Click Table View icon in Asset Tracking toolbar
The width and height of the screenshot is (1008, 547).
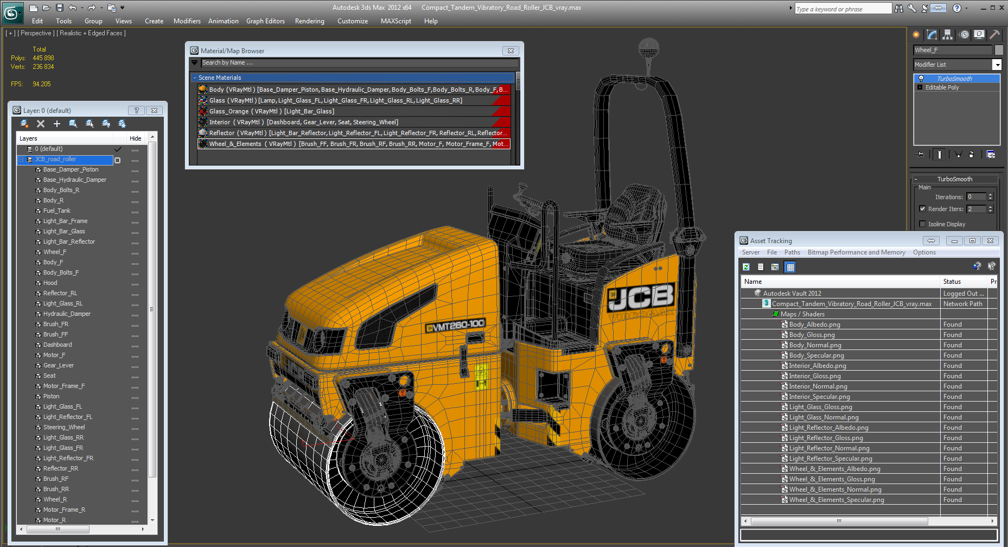coord(790,267)
